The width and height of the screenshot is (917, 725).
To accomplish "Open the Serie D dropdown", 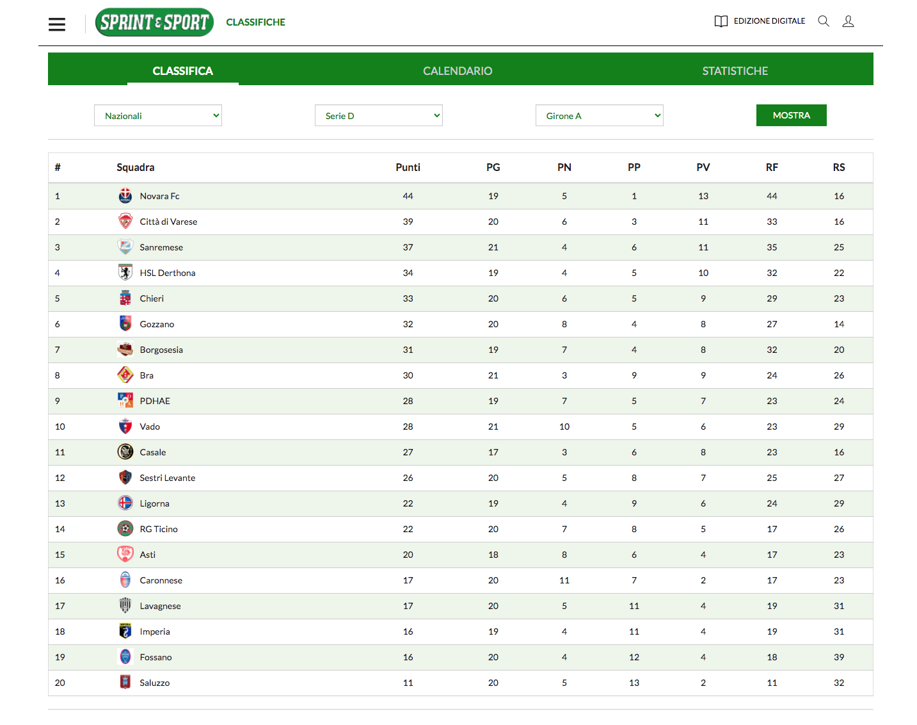I will (x=379, y=116).
